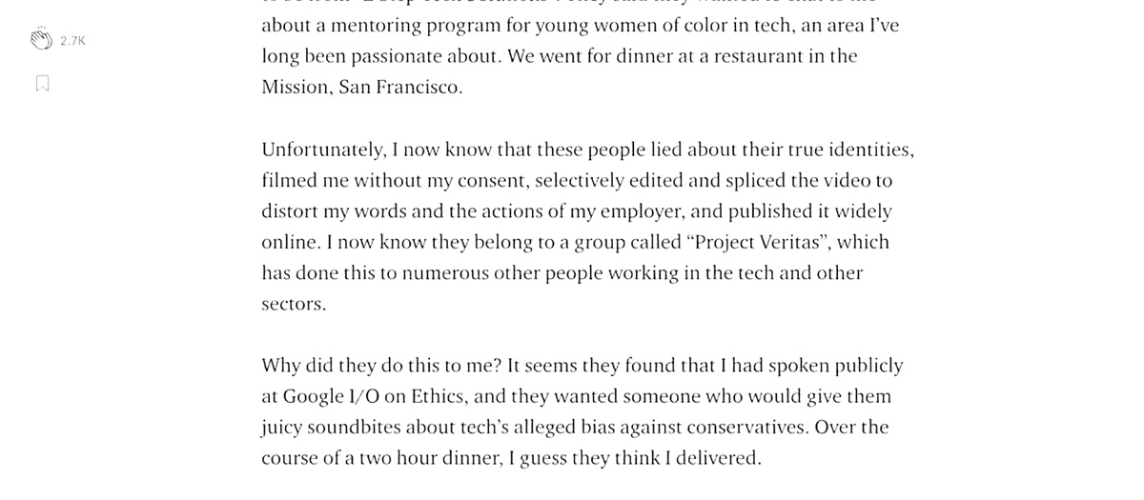Click the sentence "Why did they do this to me?"

(x=380, y=366)
